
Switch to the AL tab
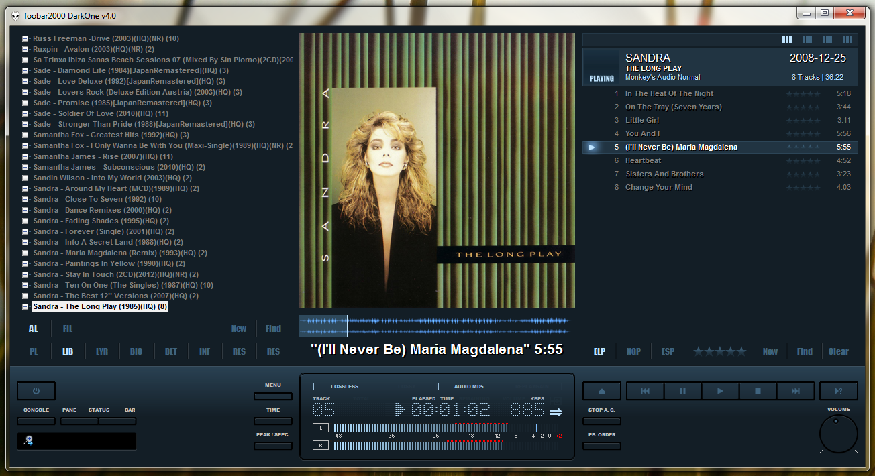[33, 329]
